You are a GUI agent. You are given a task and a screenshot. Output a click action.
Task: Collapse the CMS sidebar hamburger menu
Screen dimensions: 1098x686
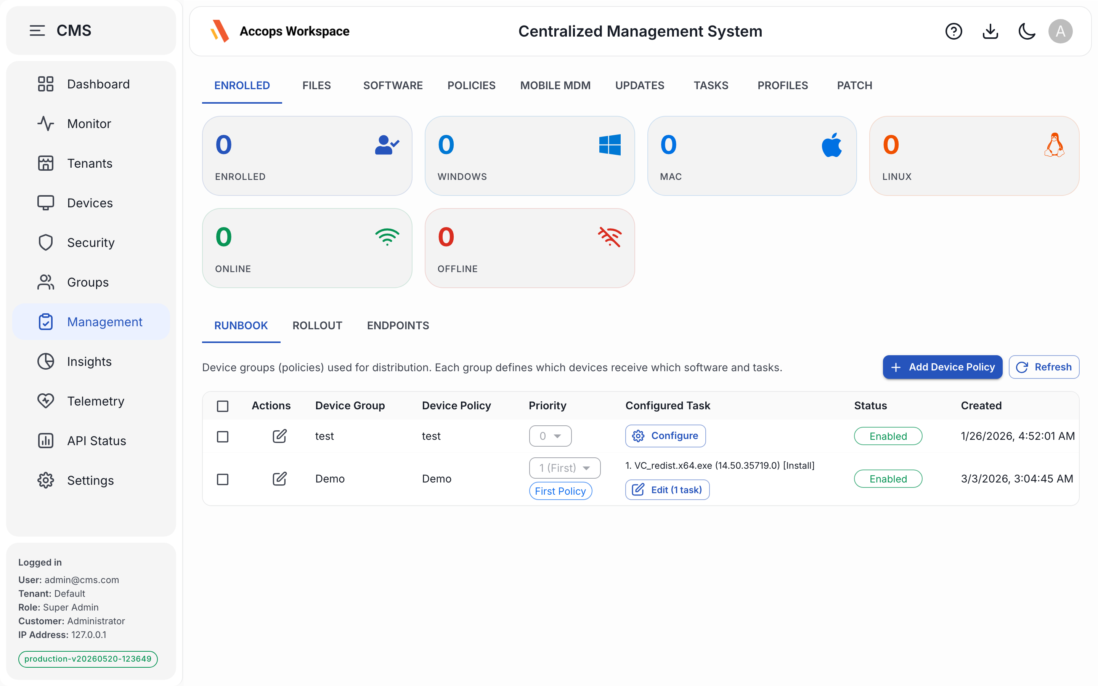[37, 31]
